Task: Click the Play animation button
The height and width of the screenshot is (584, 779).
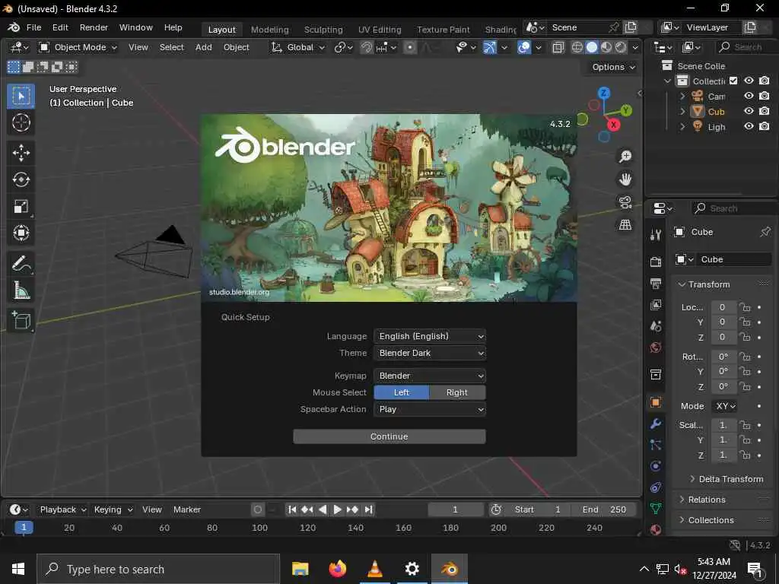Action: (337, 509)
